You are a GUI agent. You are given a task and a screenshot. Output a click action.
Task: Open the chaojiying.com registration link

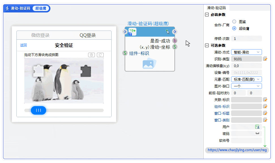(x=237, y=150)
